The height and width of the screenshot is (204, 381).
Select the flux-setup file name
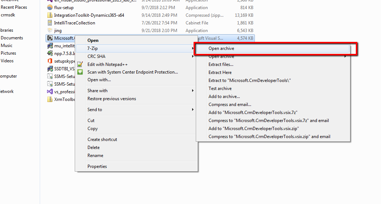(64, 8)
